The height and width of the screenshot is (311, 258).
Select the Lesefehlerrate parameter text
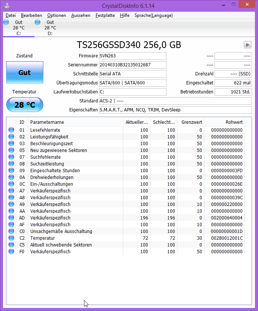coord(45,130)
